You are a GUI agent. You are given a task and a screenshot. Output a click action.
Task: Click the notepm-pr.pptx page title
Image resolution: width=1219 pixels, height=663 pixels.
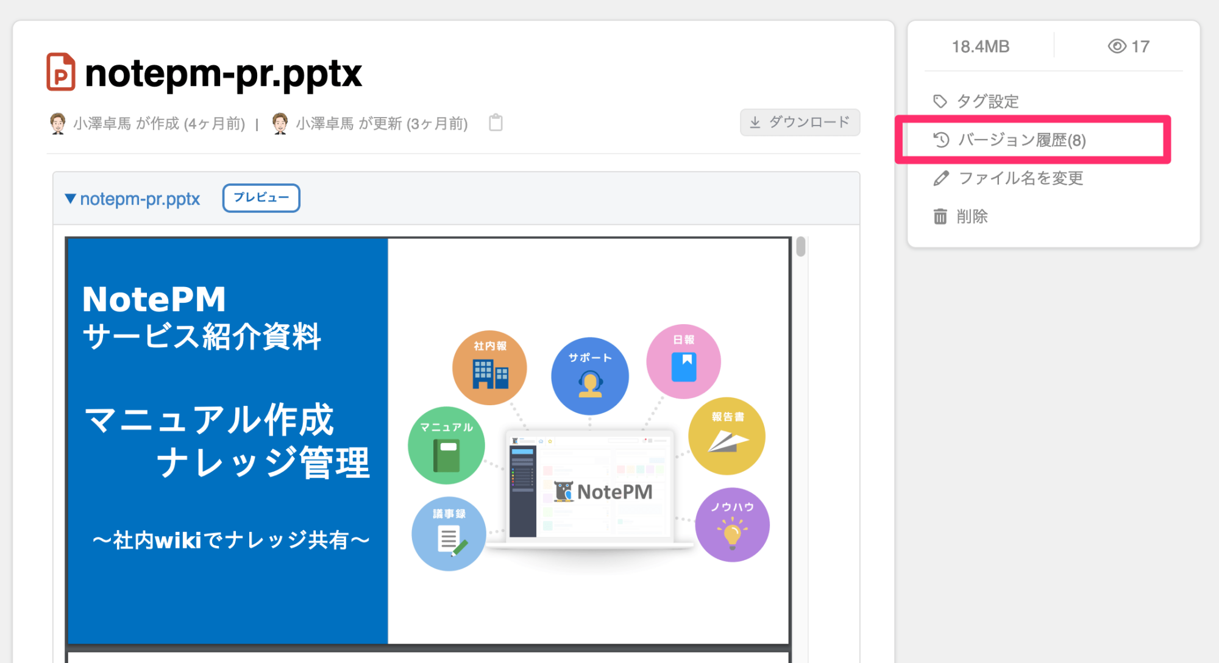tap(223, 73)
